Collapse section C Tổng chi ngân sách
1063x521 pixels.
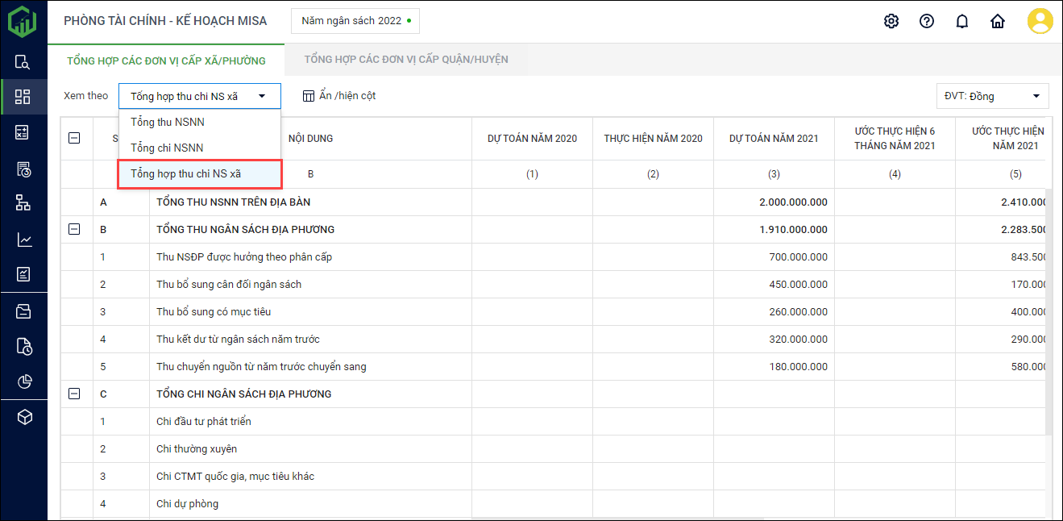click(75, 394)
